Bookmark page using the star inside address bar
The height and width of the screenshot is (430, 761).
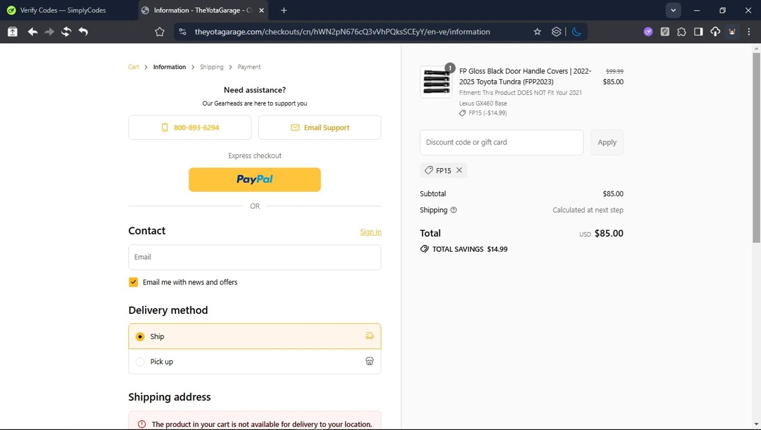(537, 32)
